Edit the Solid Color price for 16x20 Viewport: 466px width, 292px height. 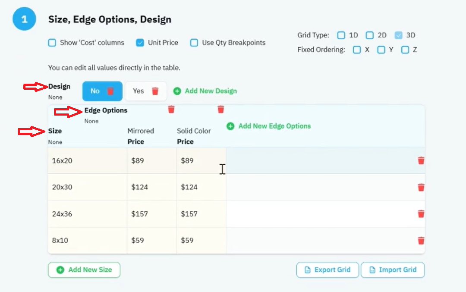point(202,160)
